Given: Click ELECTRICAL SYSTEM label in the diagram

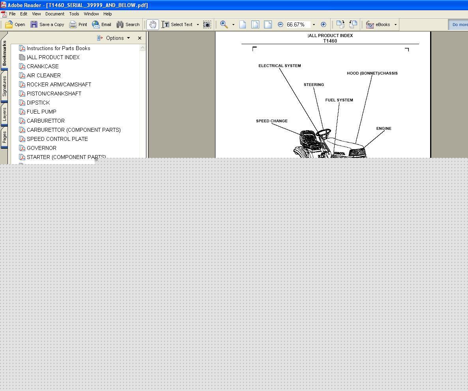Looking at the screenshot, I should point(280,65).
